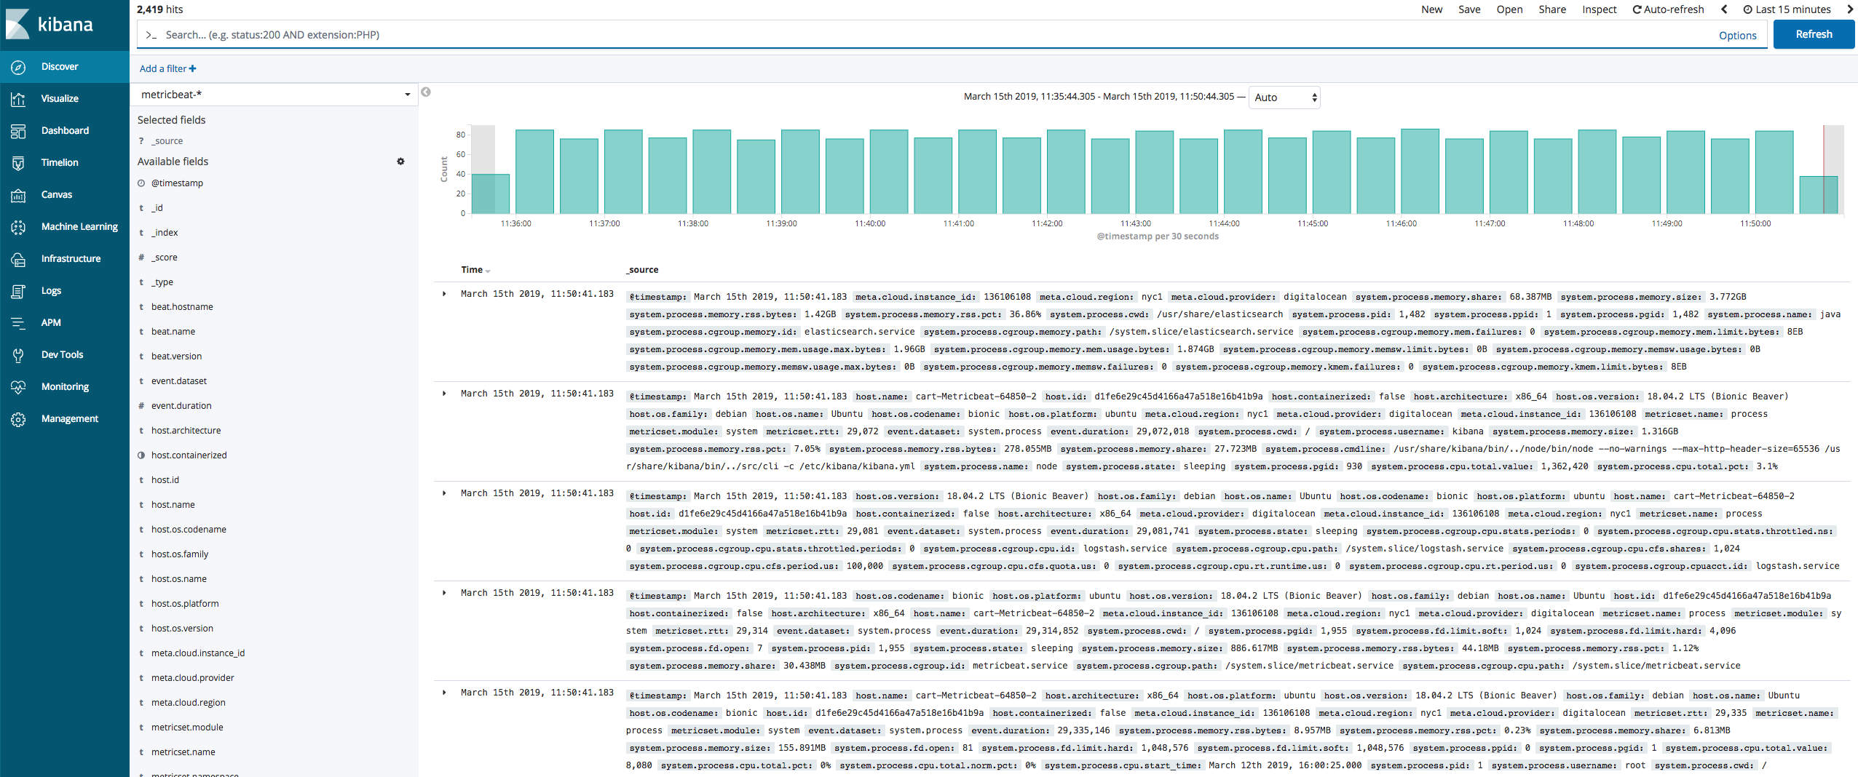Viewport: 1858px width, 777px height.
Task: Click the clock icon beside @timestamp field
Action: 141,183
